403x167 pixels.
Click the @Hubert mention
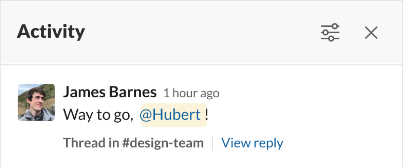(170, 115)
